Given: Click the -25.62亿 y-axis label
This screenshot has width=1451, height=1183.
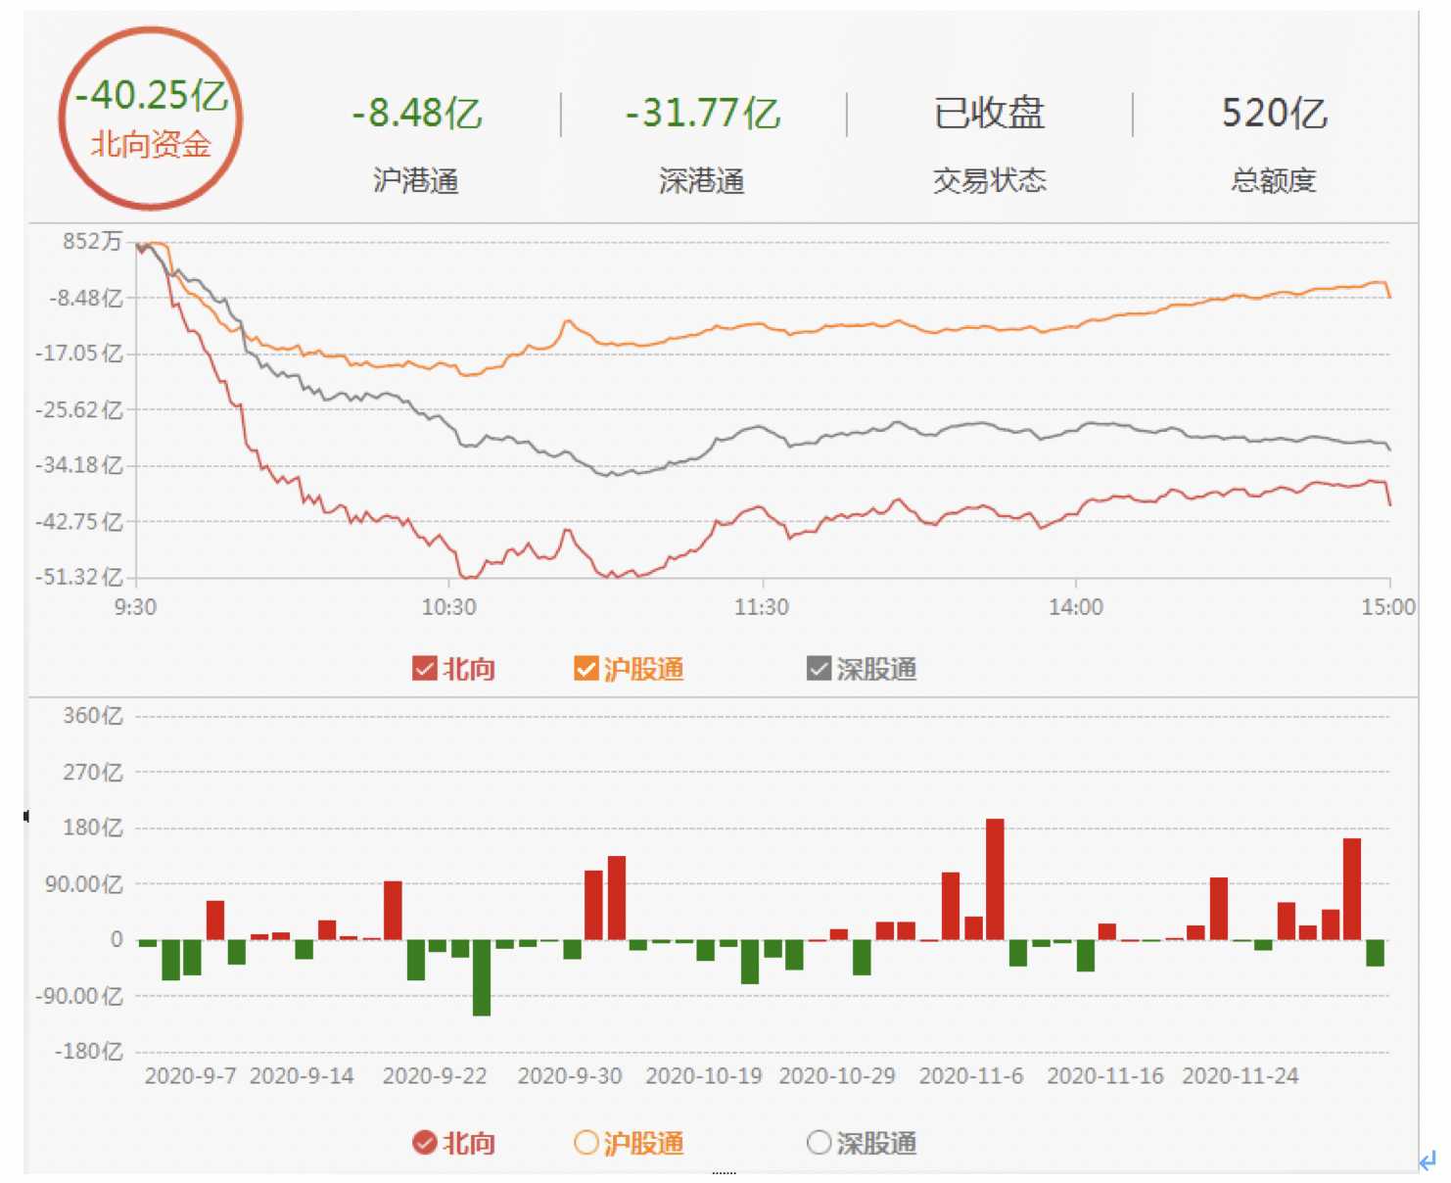Looking at the screenshot, I should pos(79,409).
